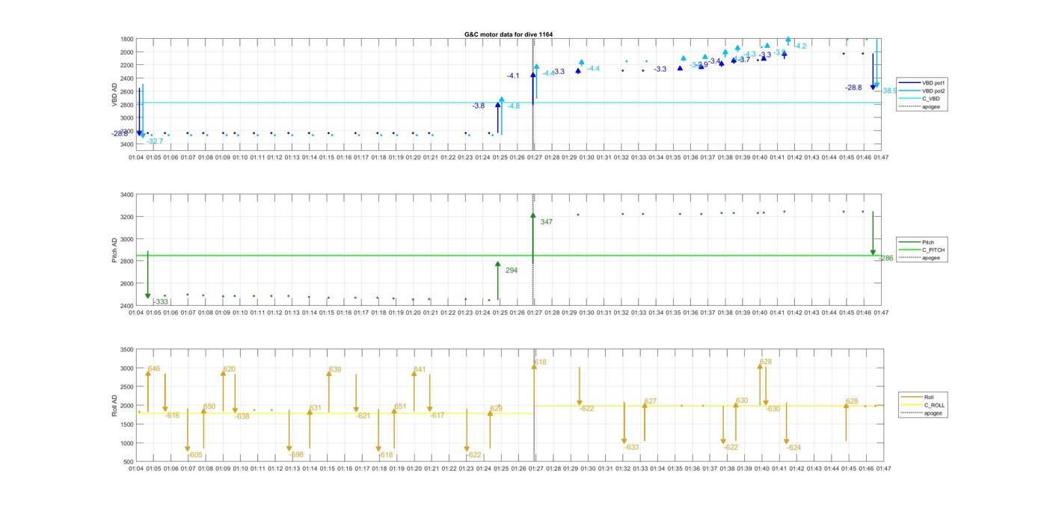Screen dimensions: 1047x518
Task: Select 'VBD pot2' legend entry
Action: pyautogui.click(x=933, y=90)
